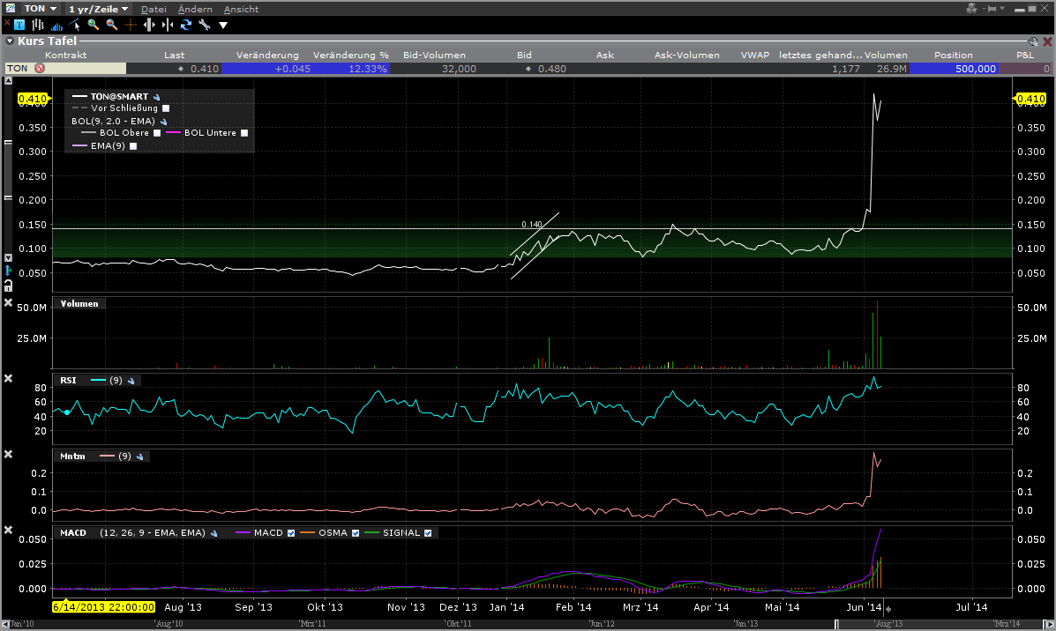The image size is (1056, 631).
Task: Click the zoom out magnifier icon
Action: tap(111, 25)
